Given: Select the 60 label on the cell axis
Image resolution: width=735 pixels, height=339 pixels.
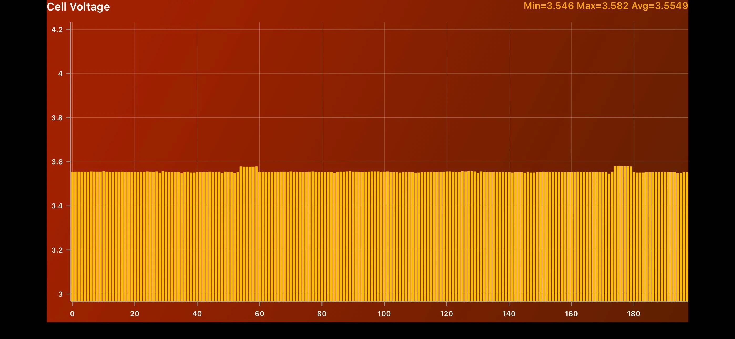Looking at the screenshot, I should [259, 314].
